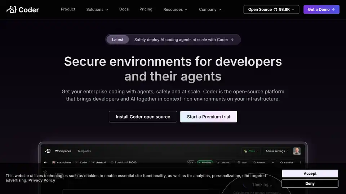Expand the Company dropdown menu

point(210,9)
